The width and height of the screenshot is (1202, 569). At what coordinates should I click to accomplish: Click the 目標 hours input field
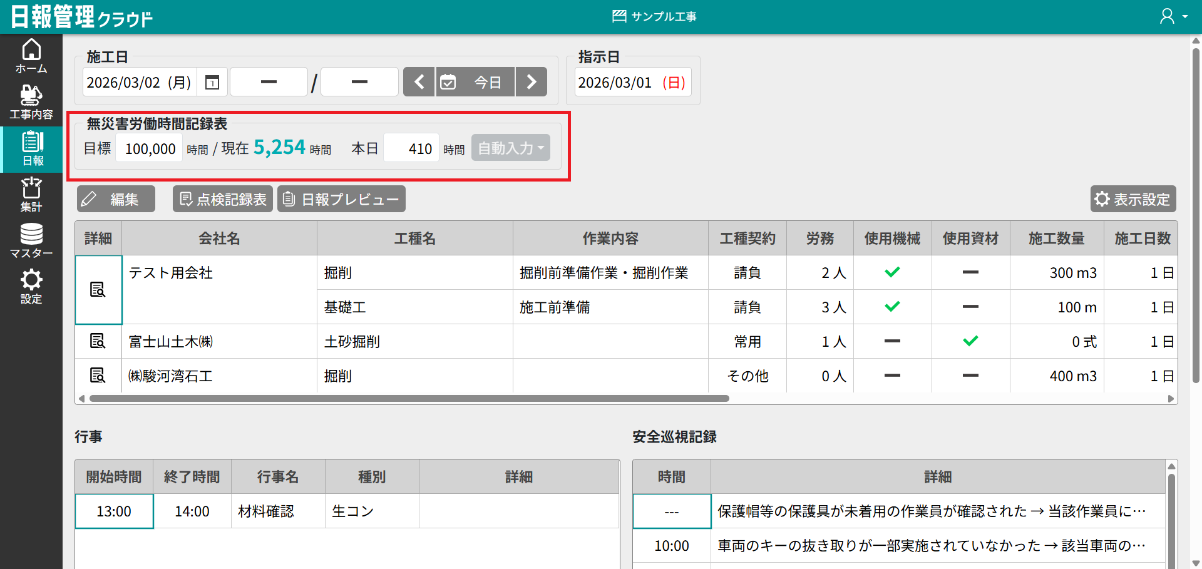(x=149, y=148)
